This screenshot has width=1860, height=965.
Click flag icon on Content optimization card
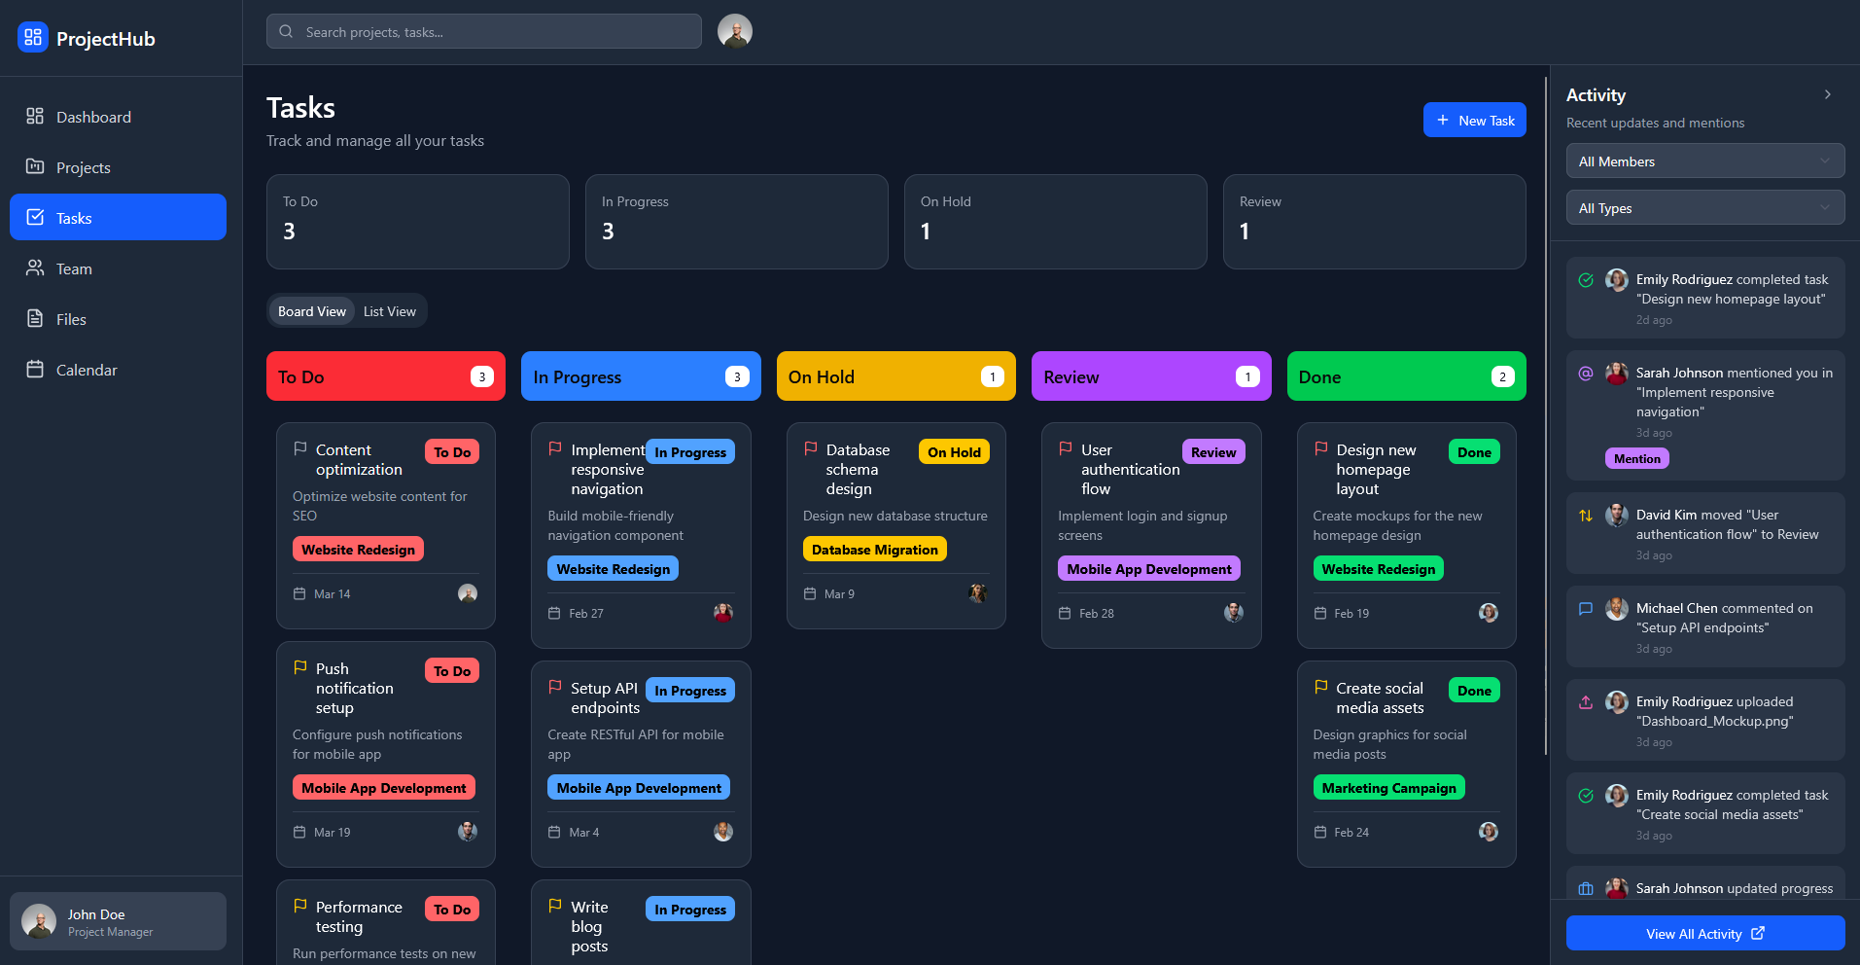click(x=300, y=449)
